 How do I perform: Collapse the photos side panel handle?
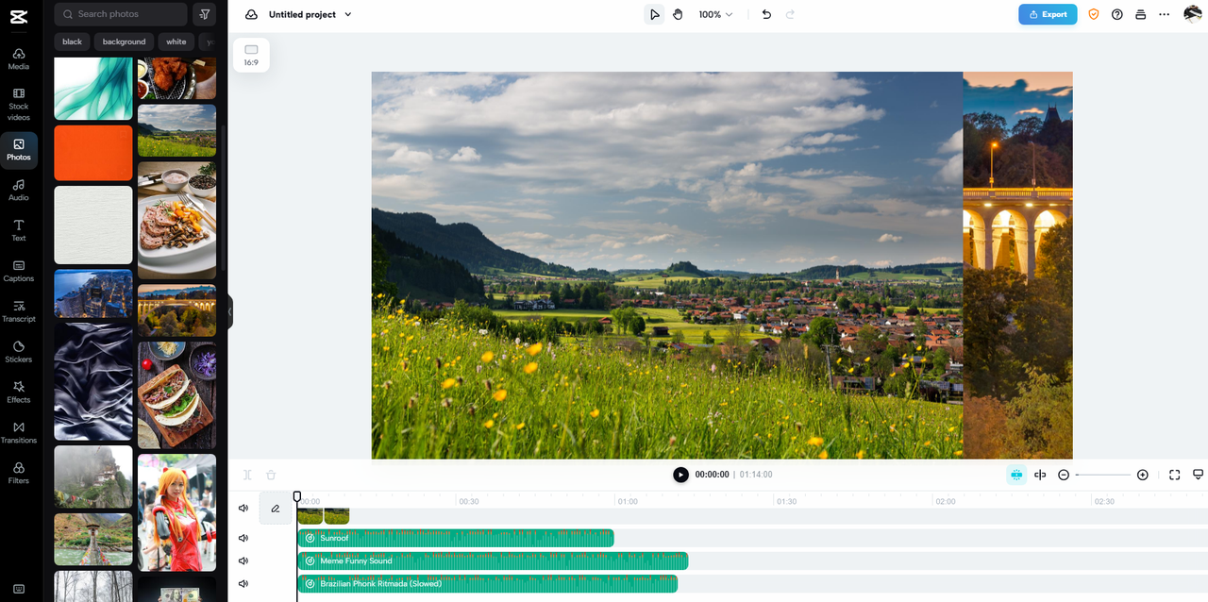click(229, 311)
